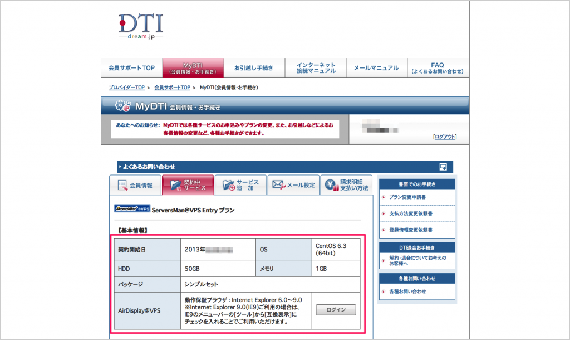Click the bullet icon beside 登録情報変更依頼書
Image resolution: width=570 pixels, height=340 pixels.
384,230
